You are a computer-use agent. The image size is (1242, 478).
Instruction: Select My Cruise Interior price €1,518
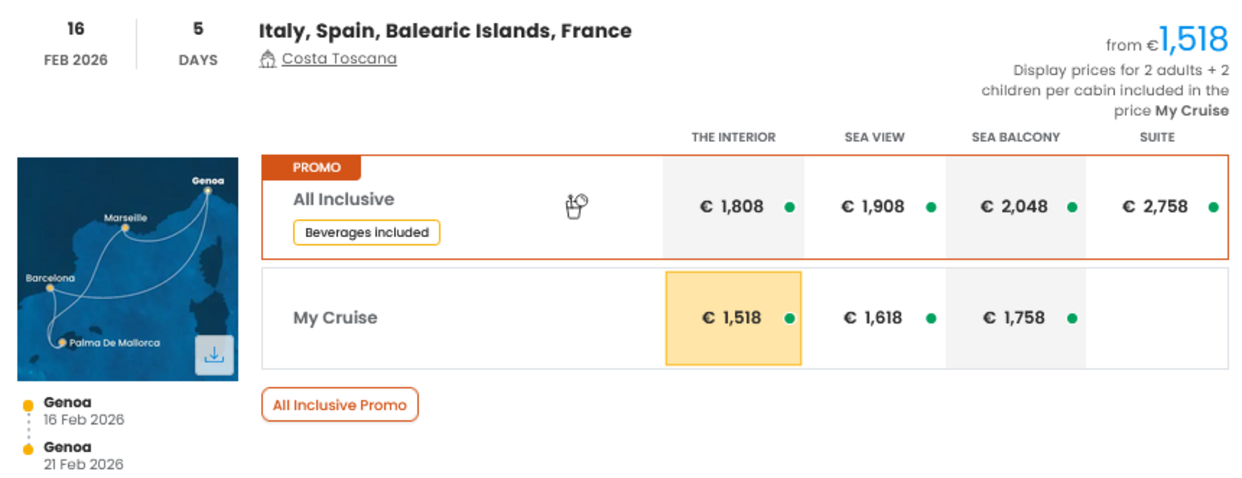(x=732, y=318)
